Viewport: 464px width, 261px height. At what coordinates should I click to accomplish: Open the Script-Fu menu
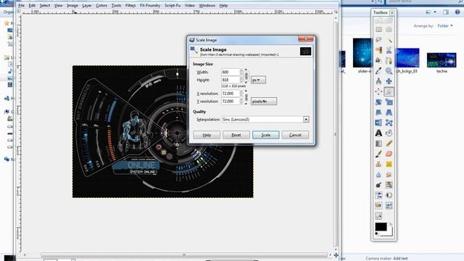click(173, 6)
